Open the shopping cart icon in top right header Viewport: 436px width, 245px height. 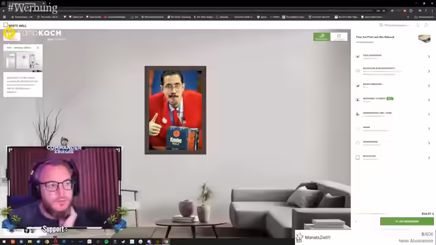point(426,25)
